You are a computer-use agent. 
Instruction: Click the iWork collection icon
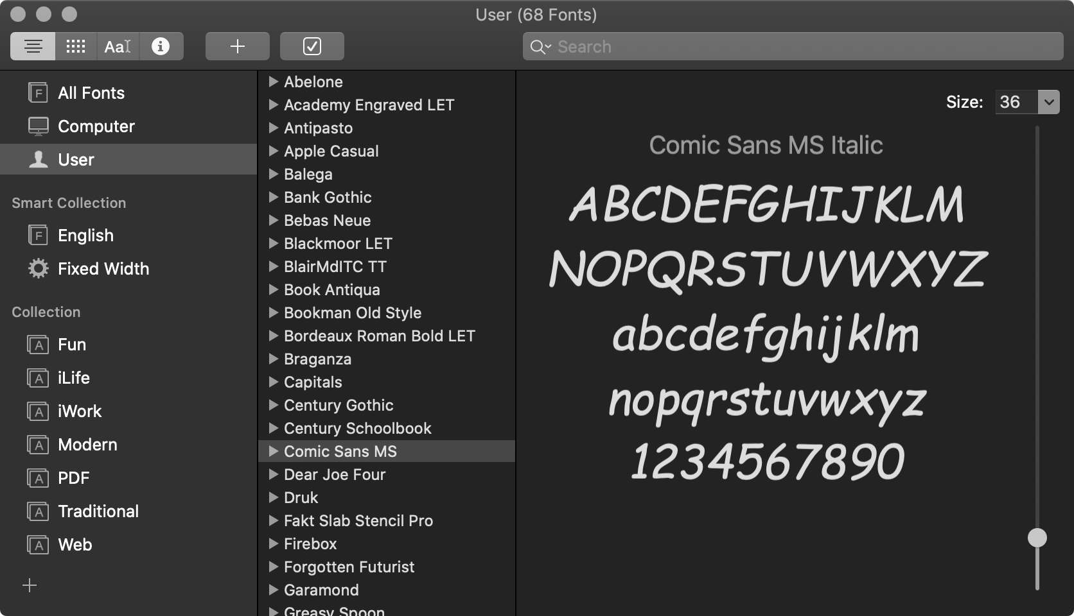[38, 411]
